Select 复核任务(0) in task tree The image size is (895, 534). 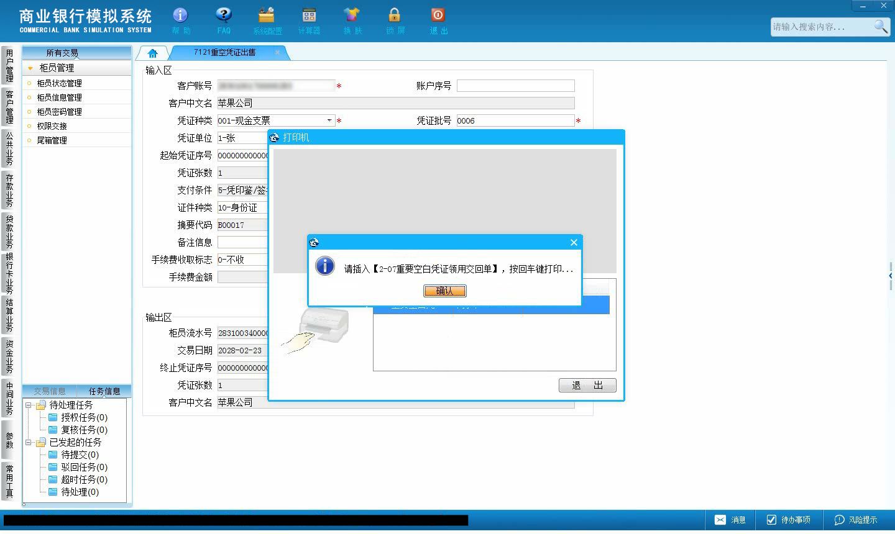click(x=84, y=430)
